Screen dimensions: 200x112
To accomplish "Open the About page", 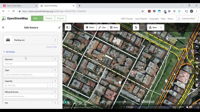I will pyautogui.click(x=170, y=19).
